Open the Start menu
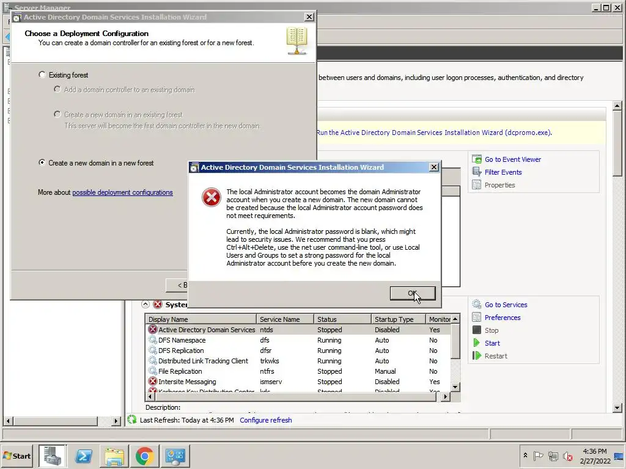This screenshot has width=626, height=469. [x=17, y=456]
